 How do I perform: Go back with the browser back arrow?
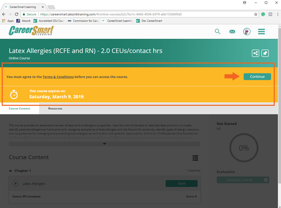click(x=4, y=14)
